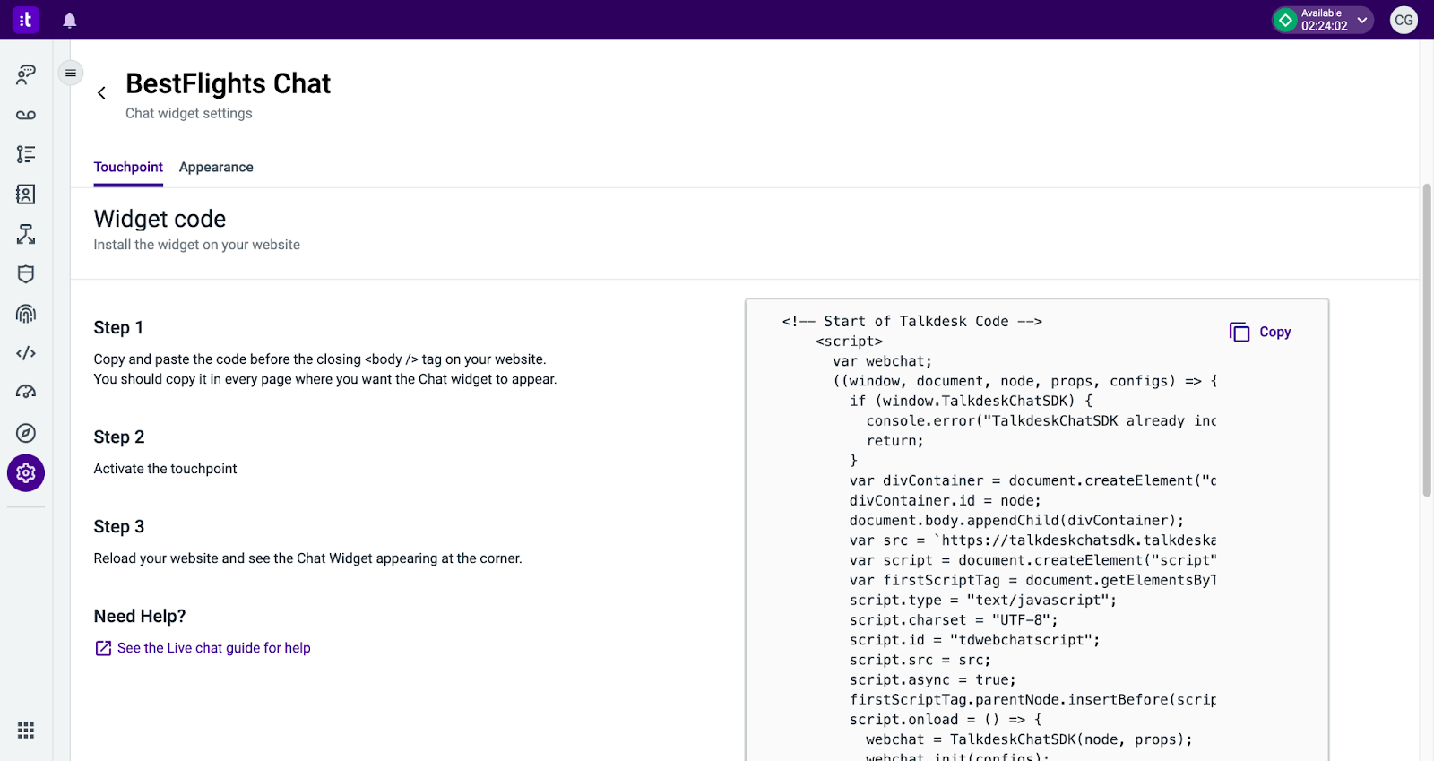Switch to the Touchpoint tab

[128, 168]
